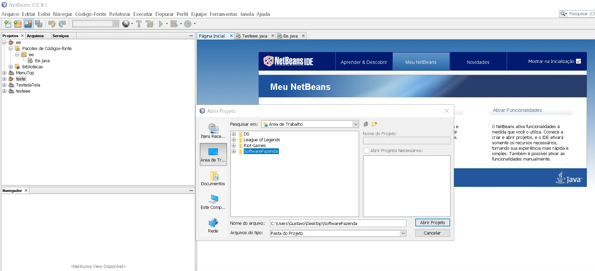Click the Undo arrow in toolbar
Screen dimensions: 595x271
pyautogui.click(x=52, y=24)
